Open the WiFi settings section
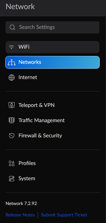Image resolution: width=106 pixels, height=223 pixels. (x=52, y=47)
